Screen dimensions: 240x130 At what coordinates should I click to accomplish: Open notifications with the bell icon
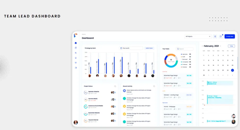[215, 36]
